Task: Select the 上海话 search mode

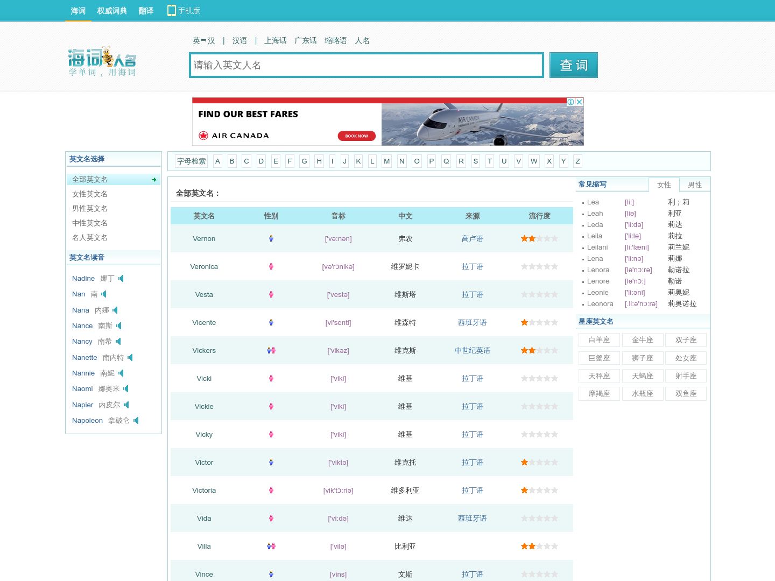Action: (276, 41)
